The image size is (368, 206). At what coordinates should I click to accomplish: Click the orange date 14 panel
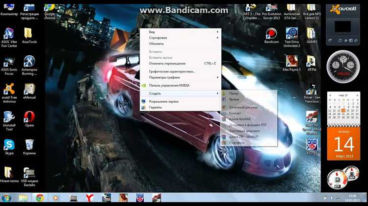click(x=343, y=144)
